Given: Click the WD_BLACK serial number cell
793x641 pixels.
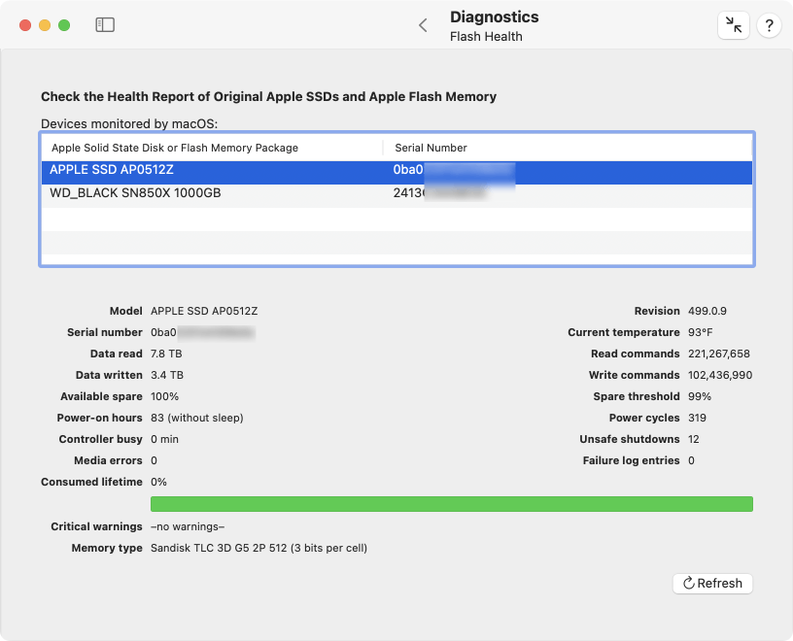Looking at the screenshot, I should [439, 193].
